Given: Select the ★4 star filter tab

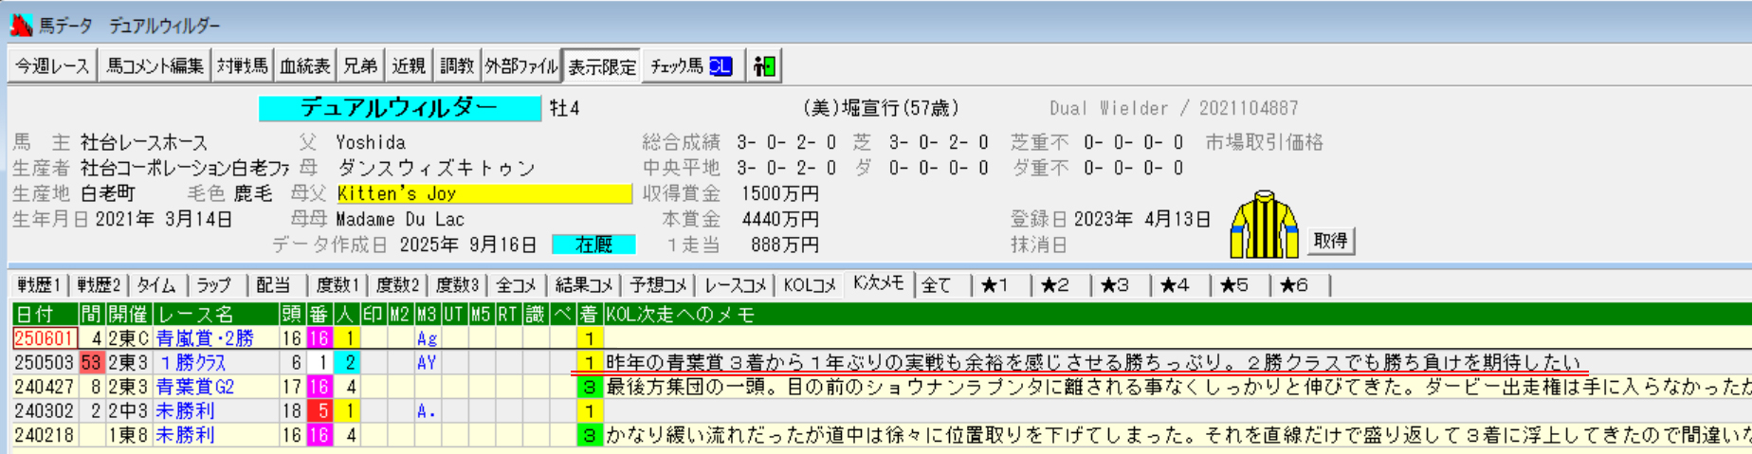Looking at the screenshot, I should point(1175,285).
